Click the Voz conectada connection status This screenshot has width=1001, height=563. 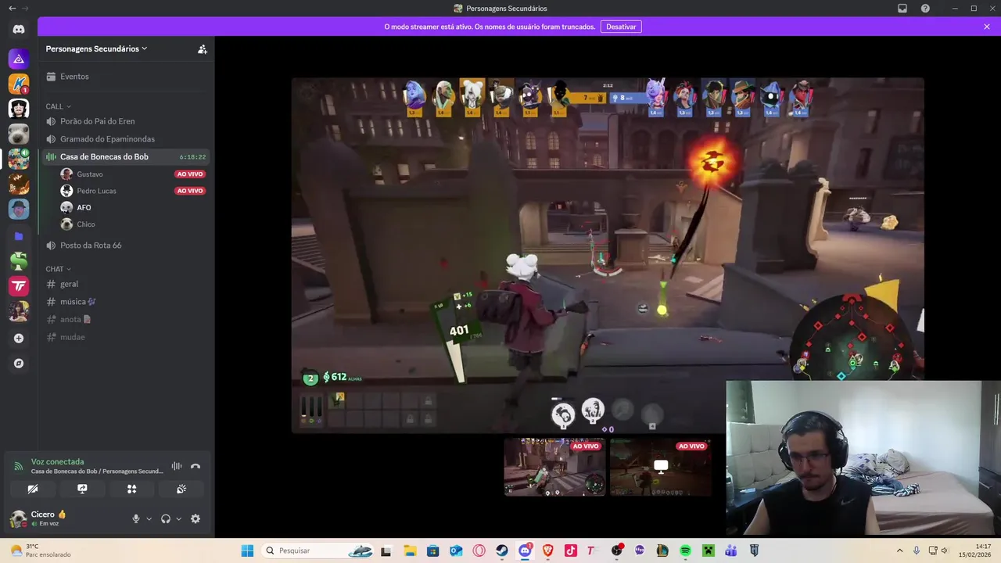[57, 462]
